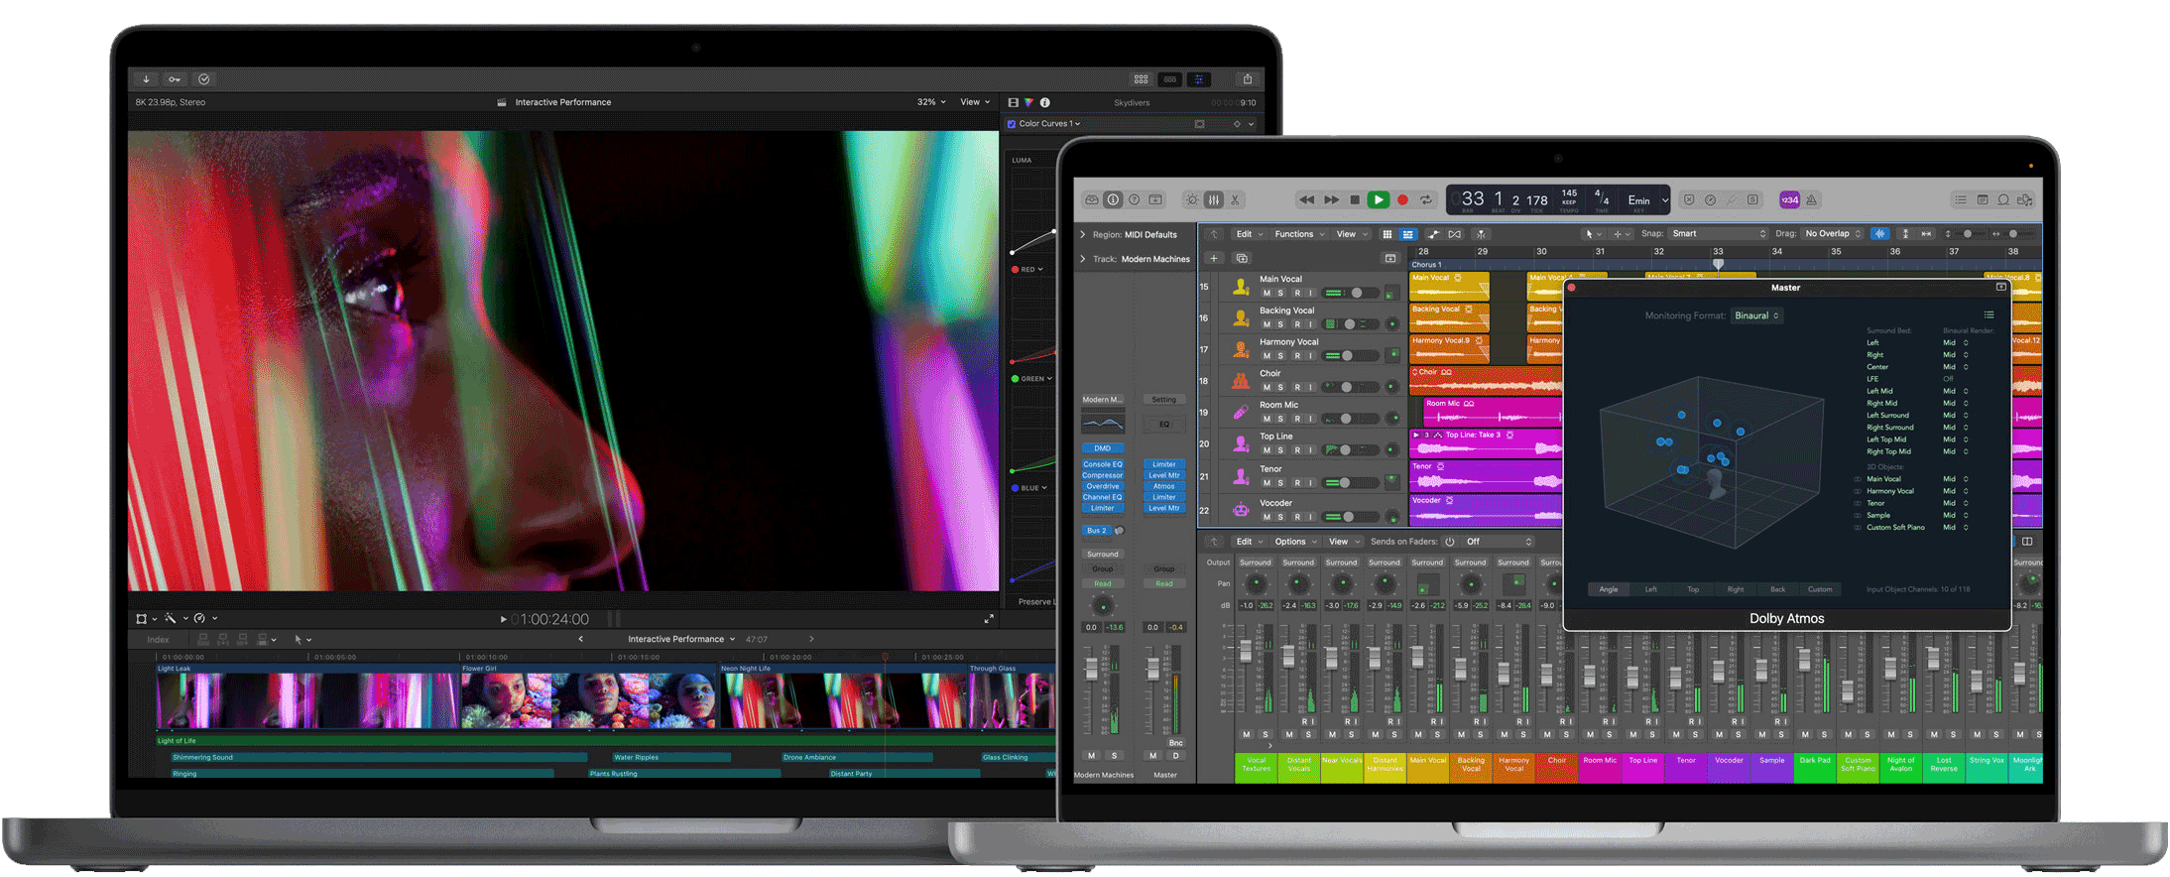The image size is (2170, 877).
Task: Click the Bus 2 send button
Action: 1096,531
